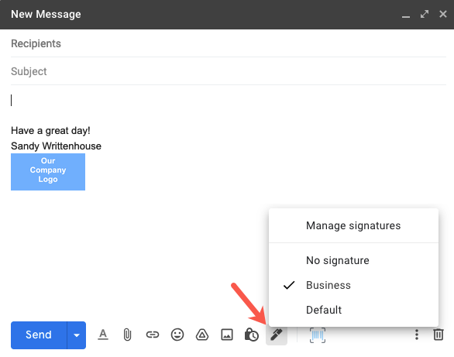Open the send options dropdown arrow

(x=77, y=335)
